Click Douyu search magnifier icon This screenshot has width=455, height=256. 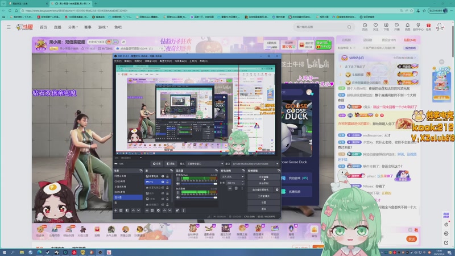pyautogui.click(x=349, y=27)
